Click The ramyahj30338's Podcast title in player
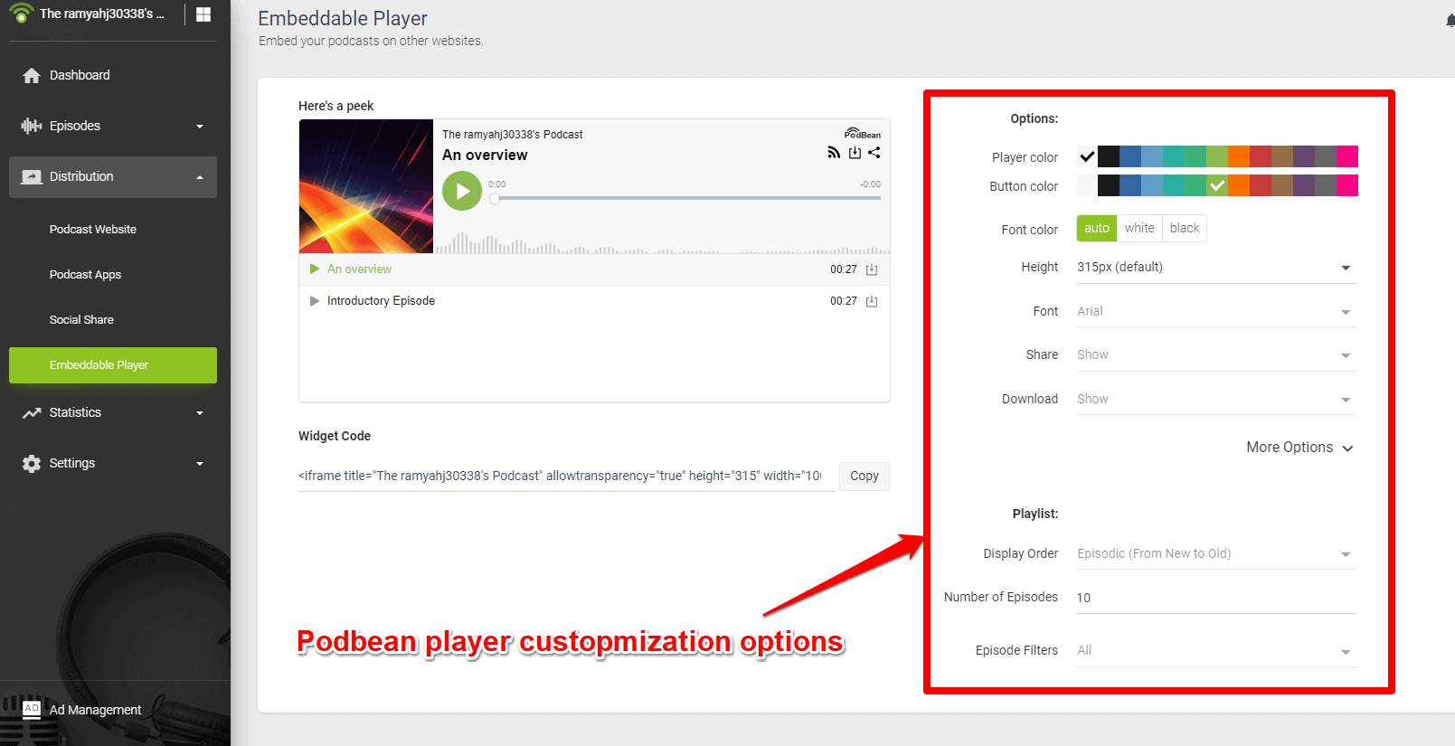This screenshot has width=1455, height=746. click(x=512, y=135)
